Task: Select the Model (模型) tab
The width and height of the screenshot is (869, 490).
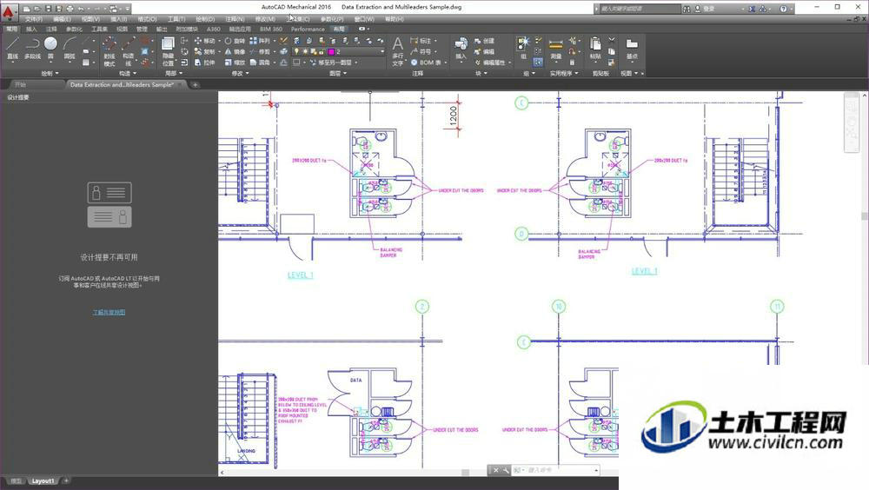Action: (x=17, y=480)
